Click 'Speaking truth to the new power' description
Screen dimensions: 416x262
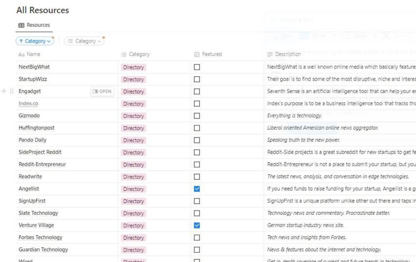point(303,140)
